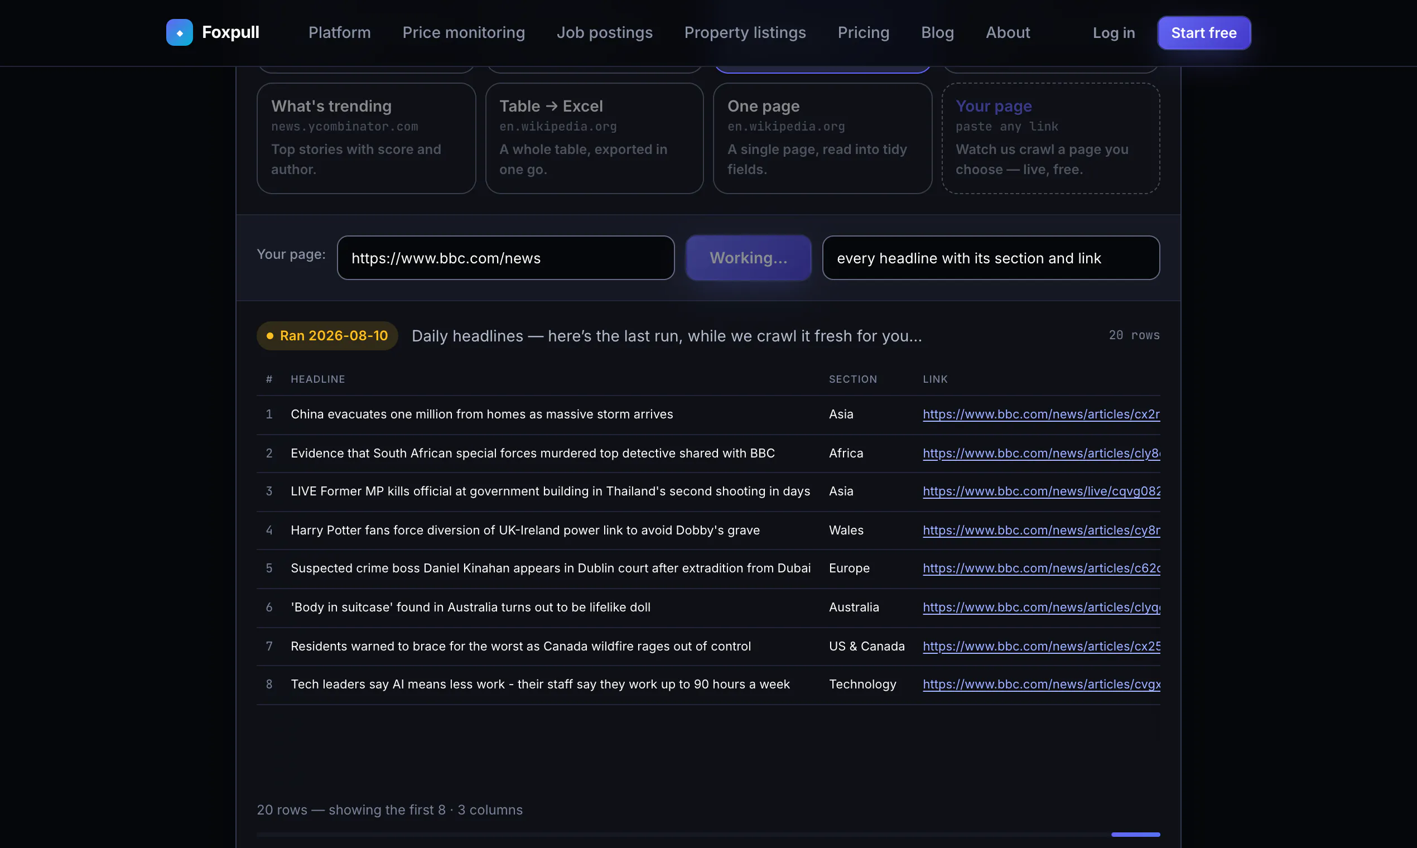Viewport: 1417px width, 848px height.
Task: Click the Start free button
Action: (1204, 33)
